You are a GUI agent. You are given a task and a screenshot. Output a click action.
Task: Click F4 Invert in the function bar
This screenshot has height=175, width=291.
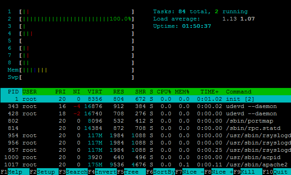click(x=102, y=172)
